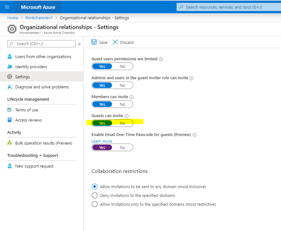Click the Azure global search box
The height and width of the screenshot is (231, 281).
[x=228, y=7]
